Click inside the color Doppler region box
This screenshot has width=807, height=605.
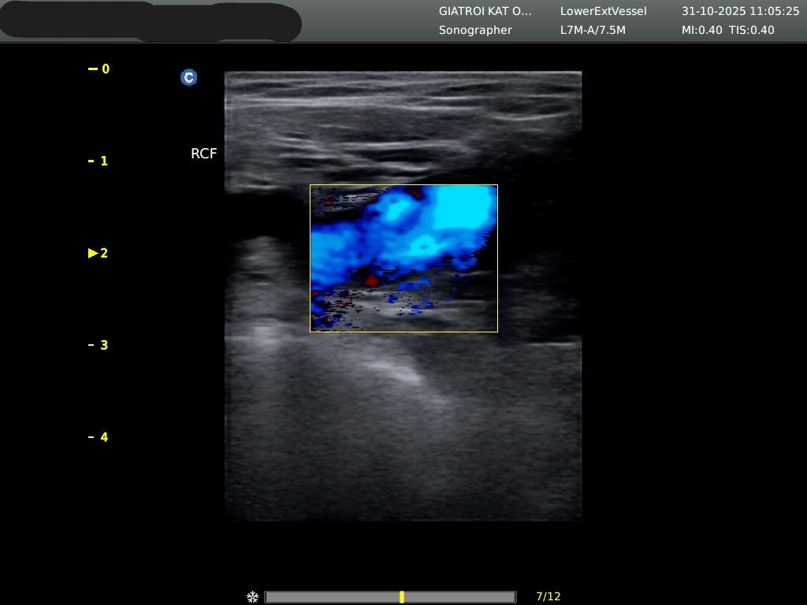pyautogui.click(x=403, y=258)
